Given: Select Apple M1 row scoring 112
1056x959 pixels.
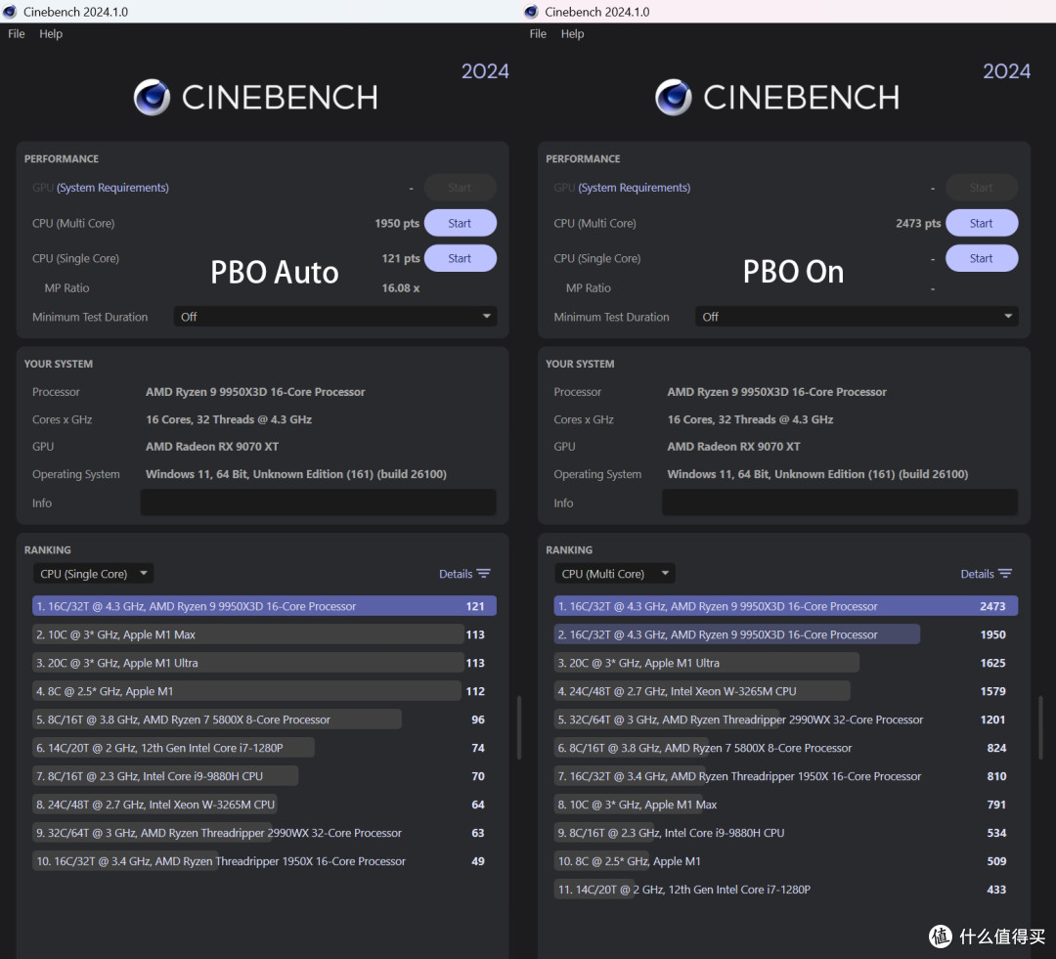Looking at the screenshot, I should (x=264, y=691).
